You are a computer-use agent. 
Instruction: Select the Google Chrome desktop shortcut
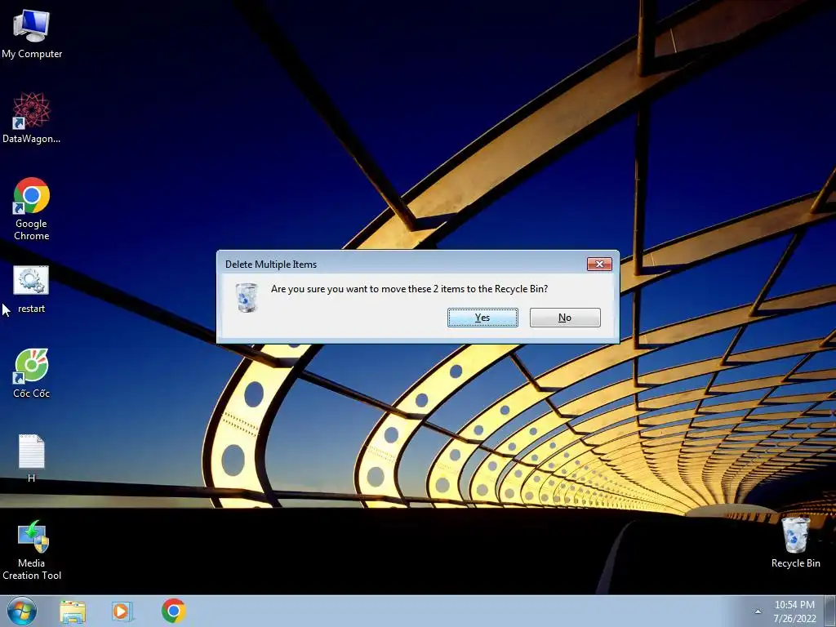click(32, 208)
